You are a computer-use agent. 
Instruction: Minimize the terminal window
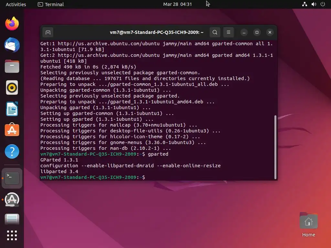[244, 32]
